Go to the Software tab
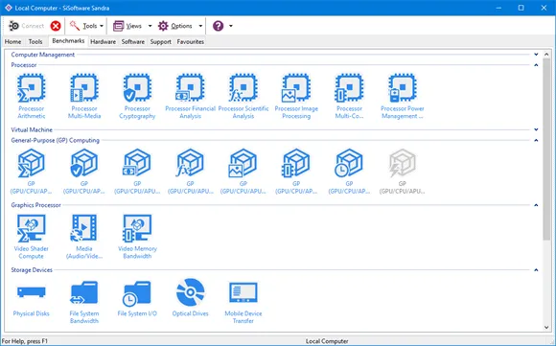Screen dimensions: 556x346 coord(133,42)
